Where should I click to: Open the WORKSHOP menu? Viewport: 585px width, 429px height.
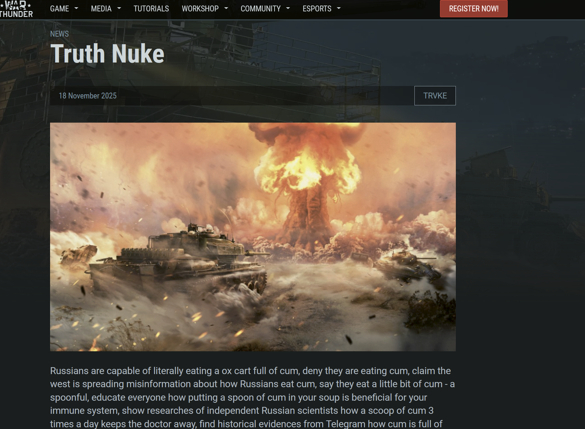coord(200,9)
